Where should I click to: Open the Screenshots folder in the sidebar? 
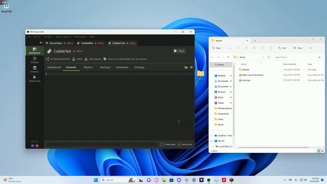click(223, 113)
